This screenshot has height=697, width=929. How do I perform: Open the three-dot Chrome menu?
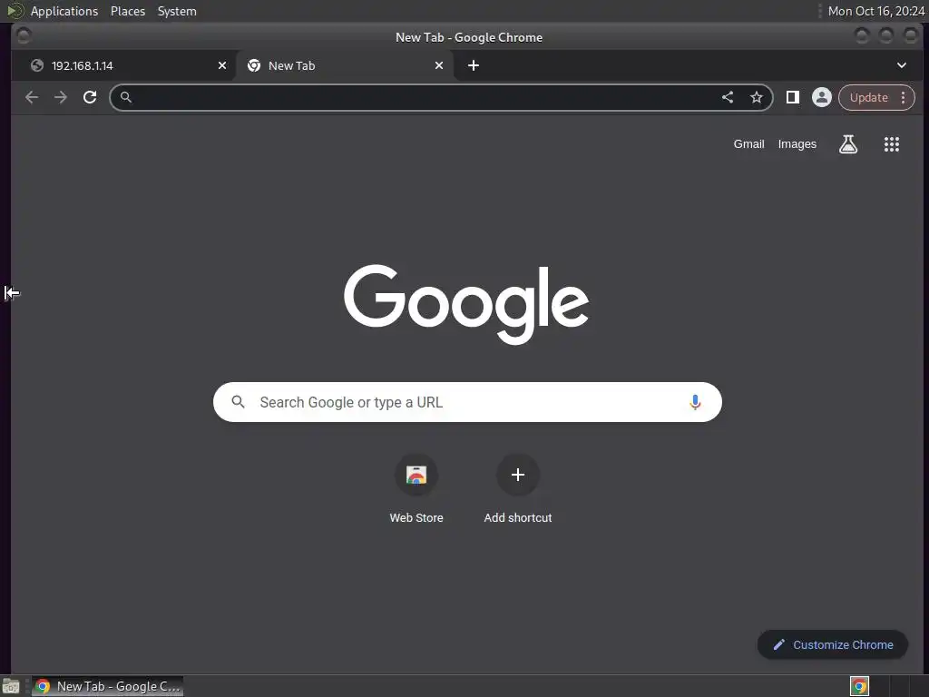(x=904, y=97)
